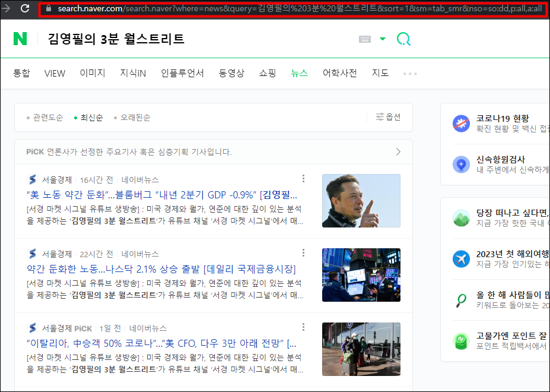Screen dimensions: 550x392
Task: Open the 올 한 해 사람들이 keyword link
Action: 513,295
